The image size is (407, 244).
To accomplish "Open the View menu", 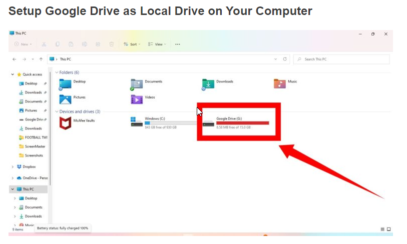I will click(157, 44).
